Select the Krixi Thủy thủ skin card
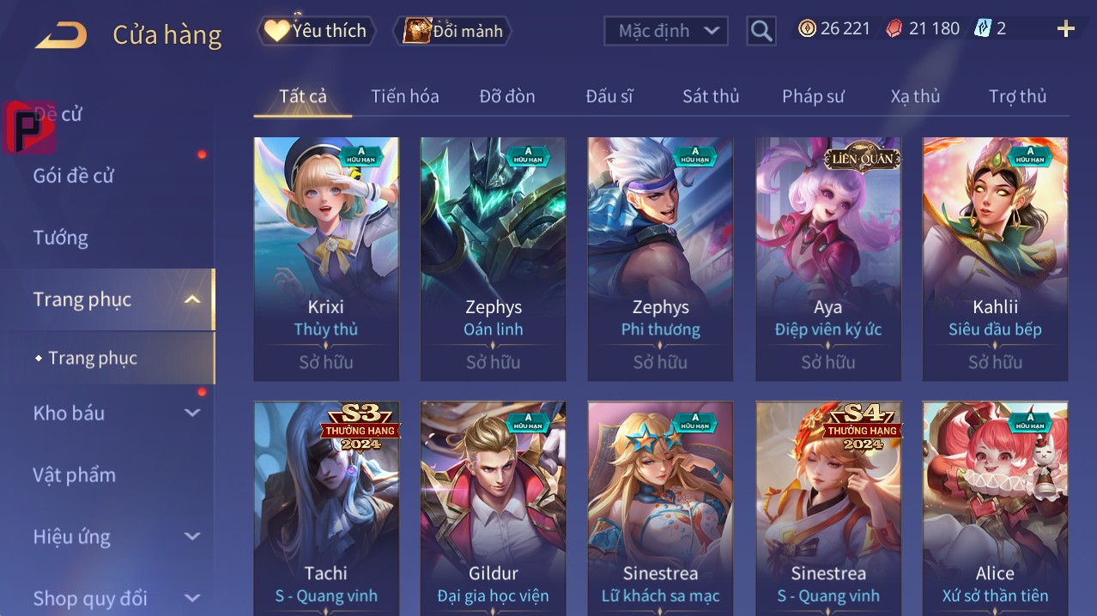Screen dimensions: 1097x616 coord(326,259)
